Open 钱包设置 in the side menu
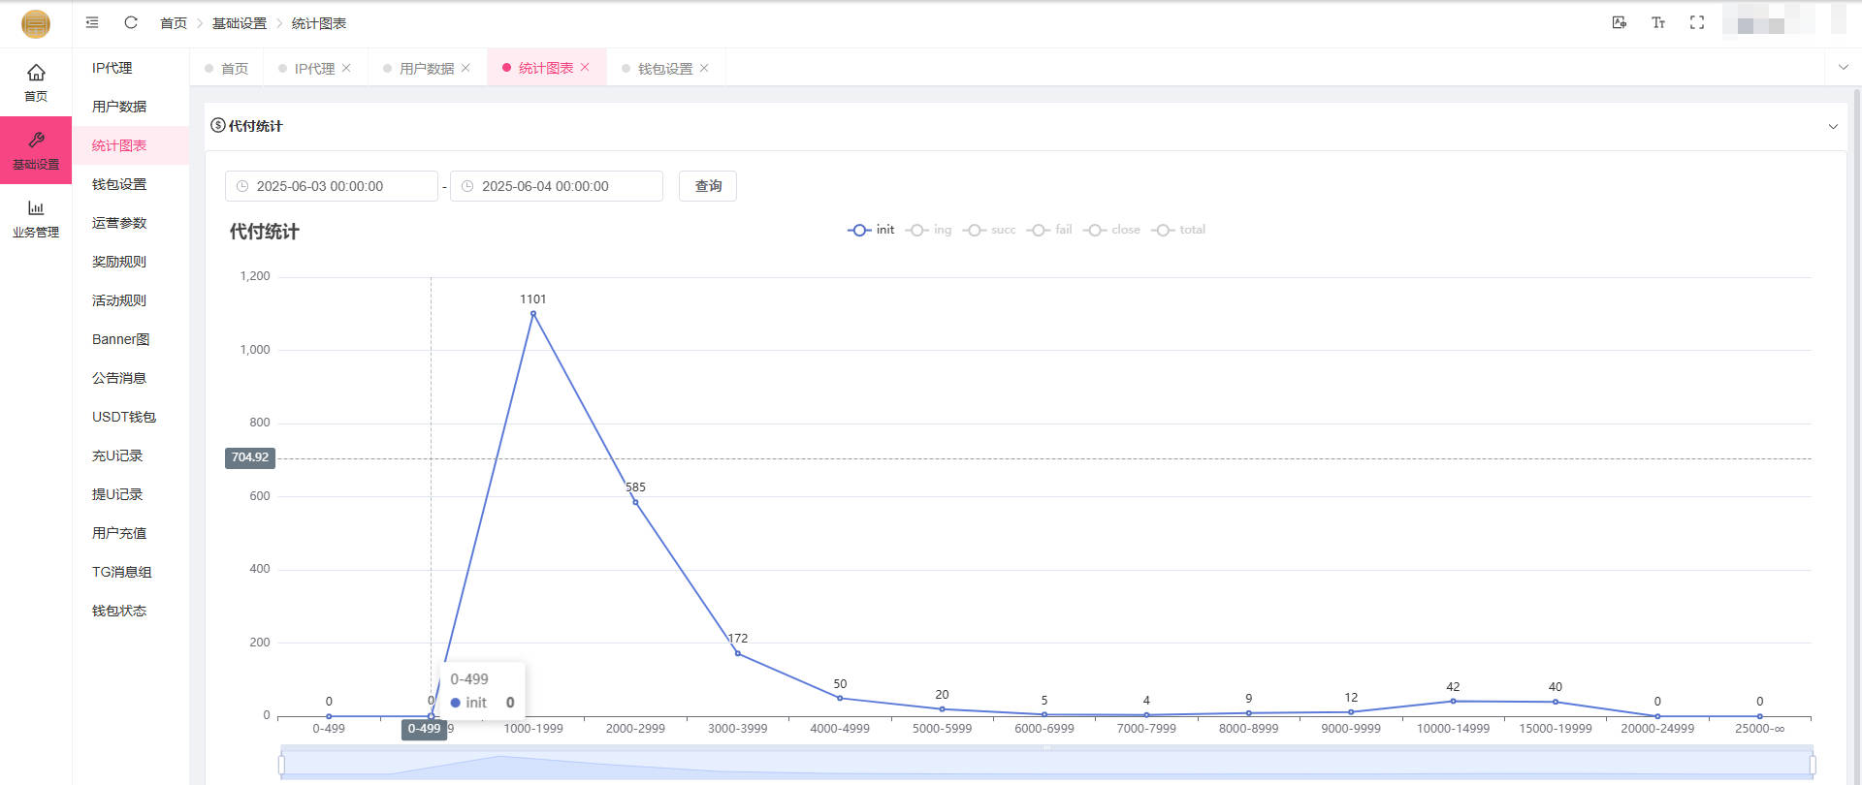1862x785 pixels. [x=119, y=184]
